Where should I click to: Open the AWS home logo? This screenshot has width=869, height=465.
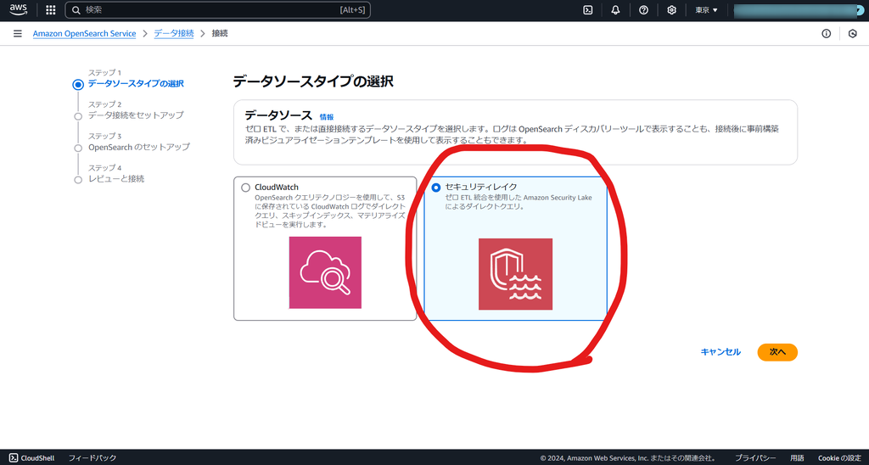pyautogui.click(x=19, y=9)
